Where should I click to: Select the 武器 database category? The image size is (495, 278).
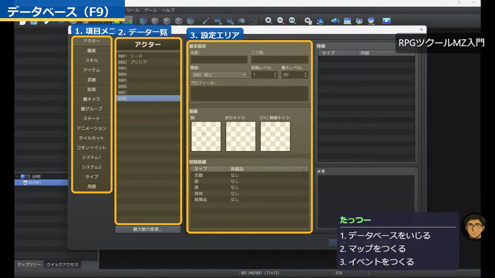(x=92, y=80)
